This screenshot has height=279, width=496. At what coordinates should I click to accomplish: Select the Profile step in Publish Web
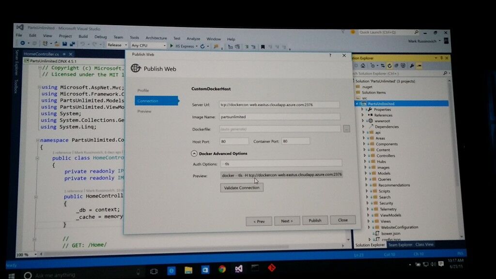tap(143, 91)
